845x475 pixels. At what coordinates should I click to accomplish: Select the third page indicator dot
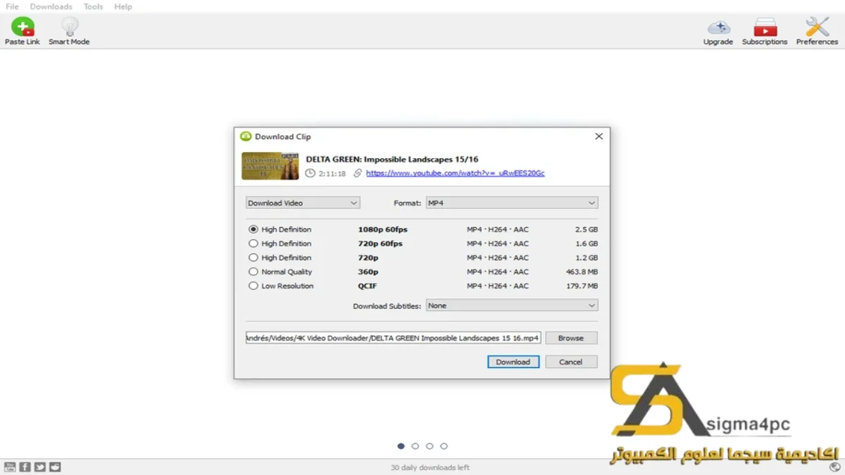coord(430,445)
